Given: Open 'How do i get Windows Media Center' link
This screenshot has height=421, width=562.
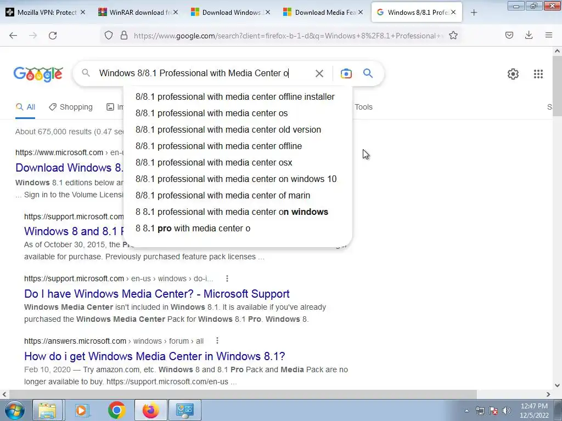Looking at the screenshot, I should [x=154, y=356].
